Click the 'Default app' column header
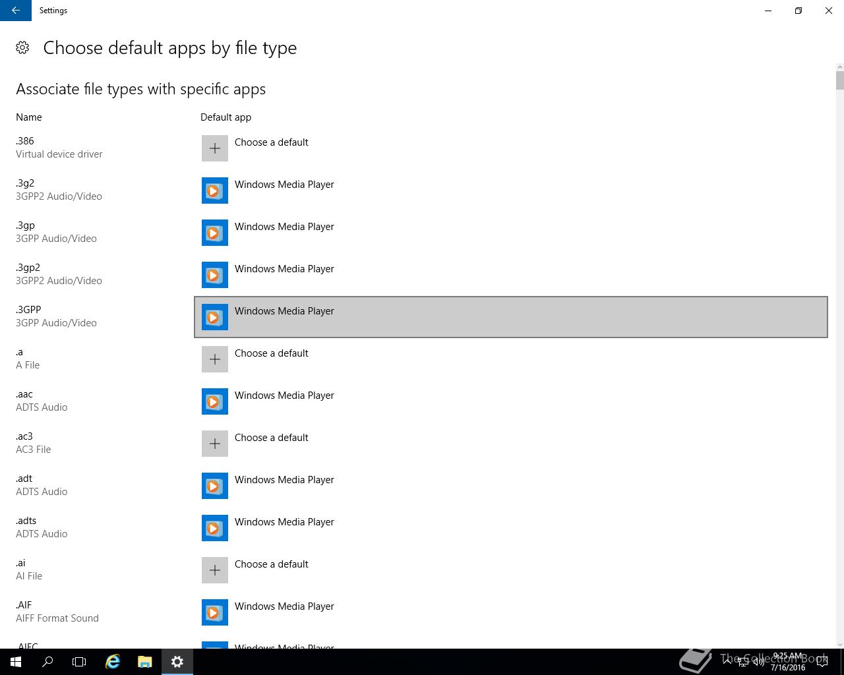This screenshot has width=844, height=675. click(226, 117)
